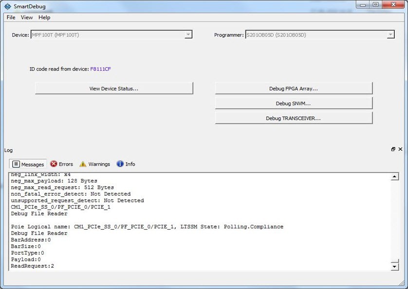Click log scrollbar down arrow
This screenshot has height=289, width=408.
pos(394,267)
